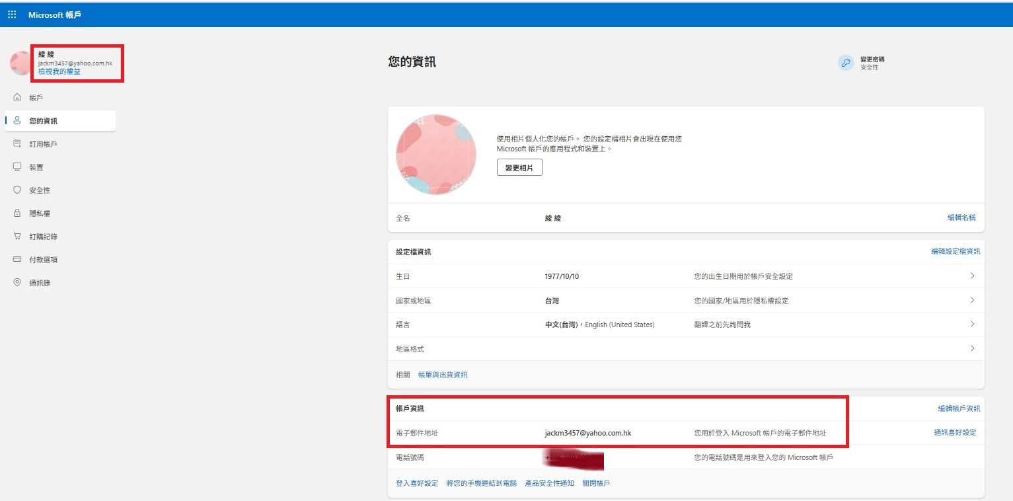Go to 訂用帳戶 in sidebar
This screenshot has height=501, width=1013.
pos(61,144)
